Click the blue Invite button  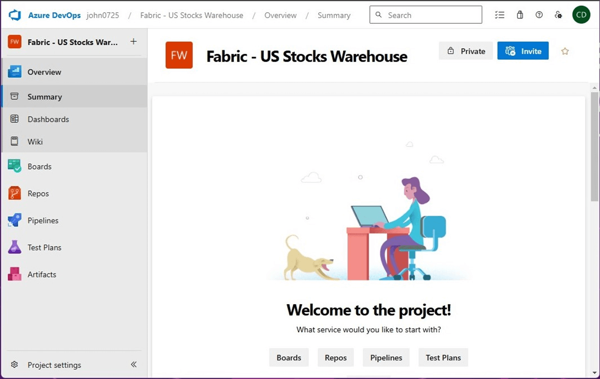(523, 51)
